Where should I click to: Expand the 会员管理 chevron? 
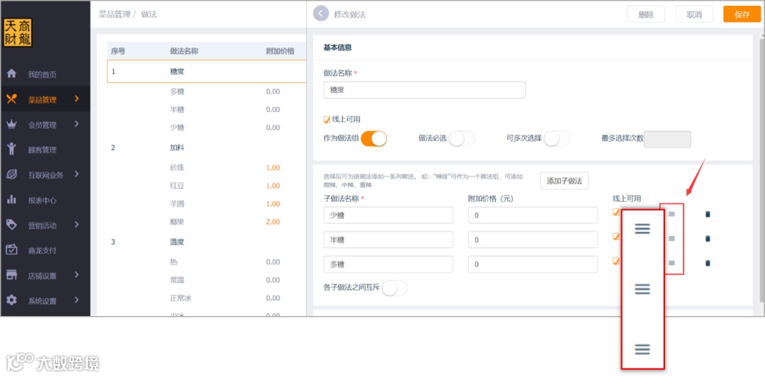[x=76, y=124]
